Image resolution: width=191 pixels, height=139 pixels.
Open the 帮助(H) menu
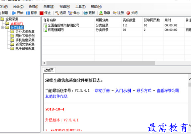[x=96, y=6]
